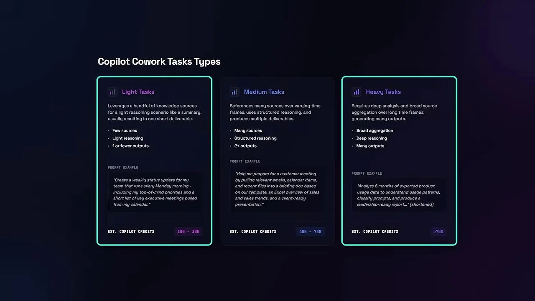
Task: Select the Light Tasks heading
Action: [138, 92]
